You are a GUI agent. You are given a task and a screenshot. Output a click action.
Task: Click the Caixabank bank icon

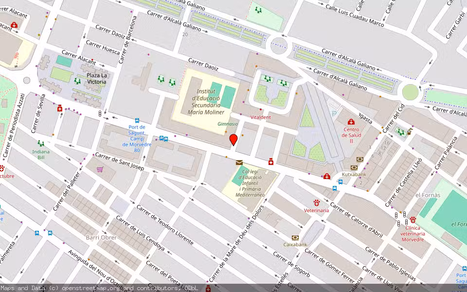[x=294, y=237]
